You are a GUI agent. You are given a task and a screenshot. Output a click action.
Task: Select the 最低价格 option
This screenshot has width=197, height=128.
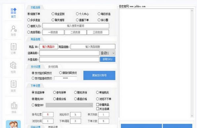tap(60, 99)
